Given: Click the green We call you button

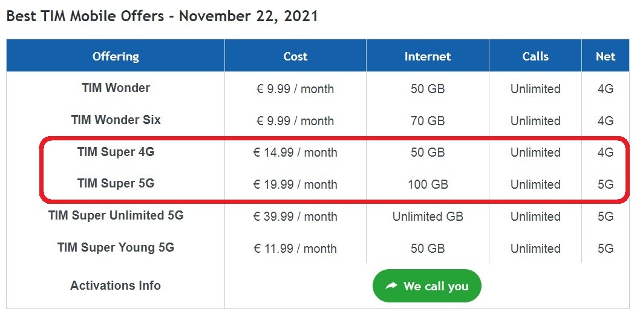Looking at the screenshot, I should click(x=427, y=285).
